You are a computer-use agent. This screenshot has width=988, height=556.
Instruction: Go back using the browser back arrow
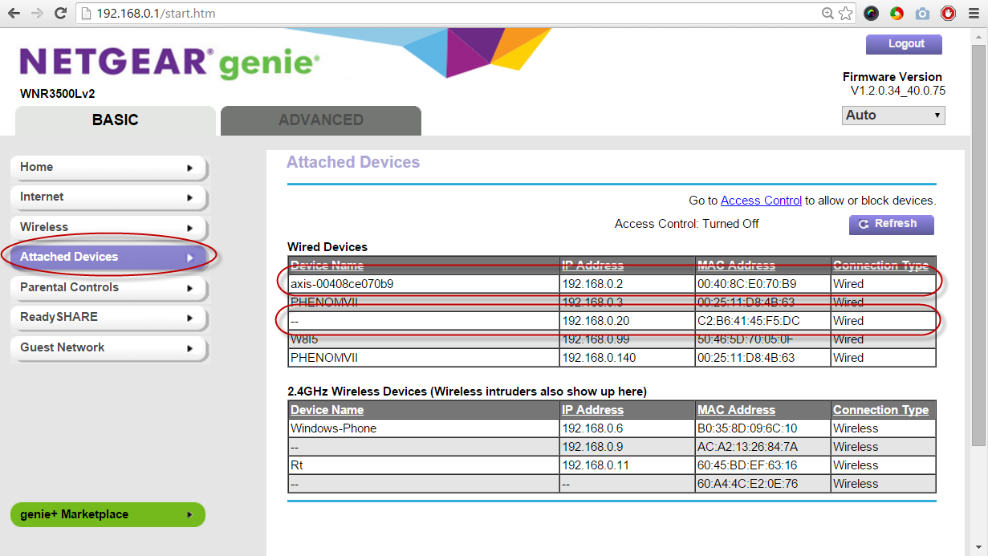[14, 14]
